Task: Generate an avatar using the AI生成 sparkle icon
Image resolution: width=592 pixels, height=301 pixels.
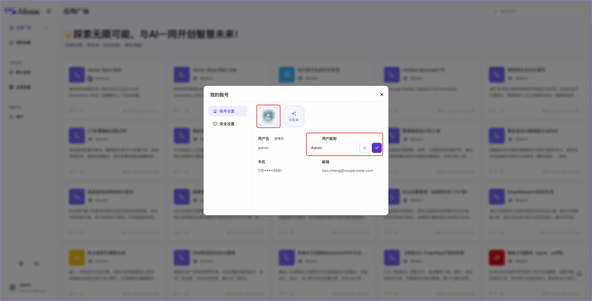Action: [x=294, y=114]
